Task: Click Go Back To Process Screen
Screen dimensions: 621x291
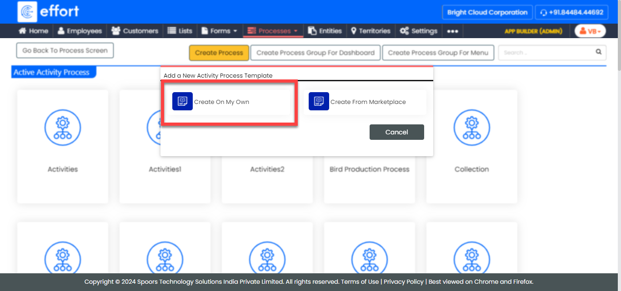Action: click(65, 50)
